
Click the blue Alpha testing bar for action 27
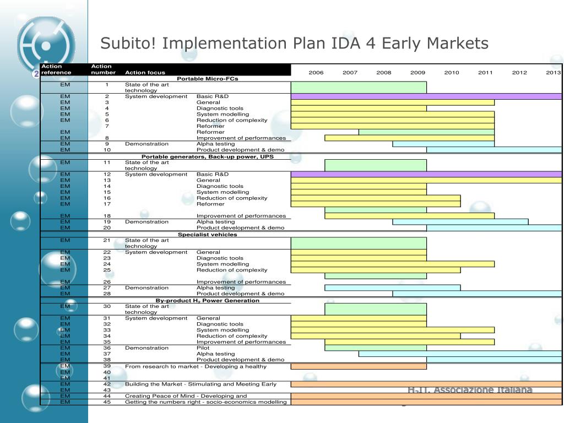point(392,288)
